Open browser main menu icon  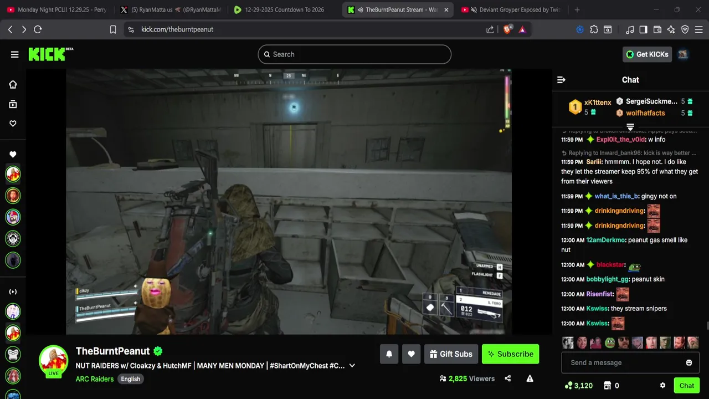[x=699, y=29]
